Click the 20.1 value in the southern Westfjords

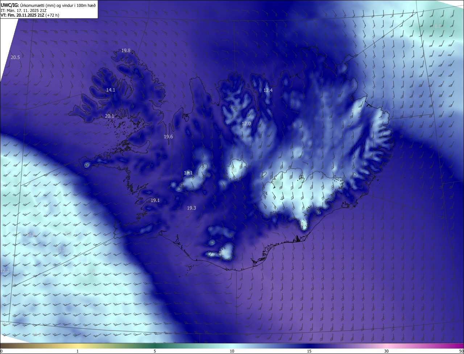click(x=109, y=116)
